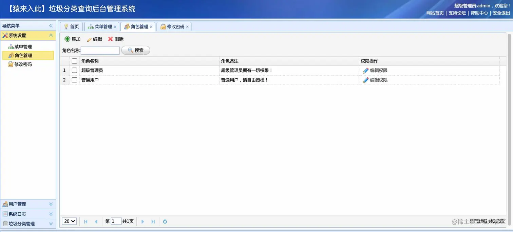Click the refresh icon in the pagination bar
This screenshot has height=232, width=513.
165,221
